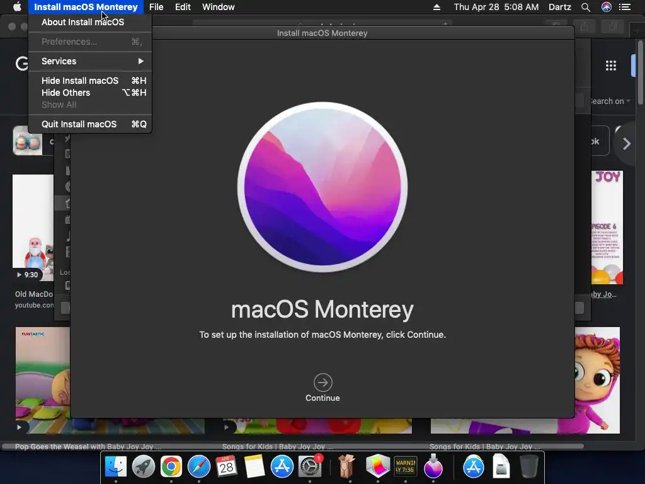Select Hide Others menu entry
Screen dimensions: 645x484
90,93
